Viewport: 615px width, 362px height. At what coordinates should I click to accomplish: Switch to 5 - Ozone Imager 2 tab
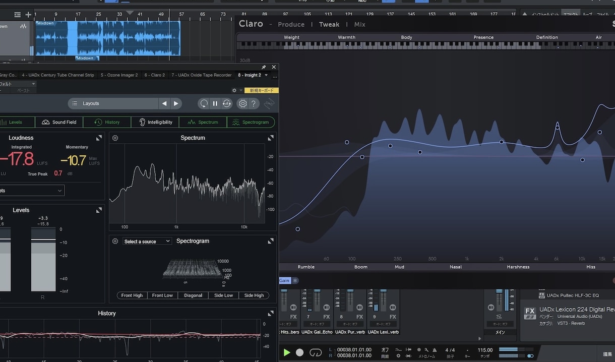point(119,75)
